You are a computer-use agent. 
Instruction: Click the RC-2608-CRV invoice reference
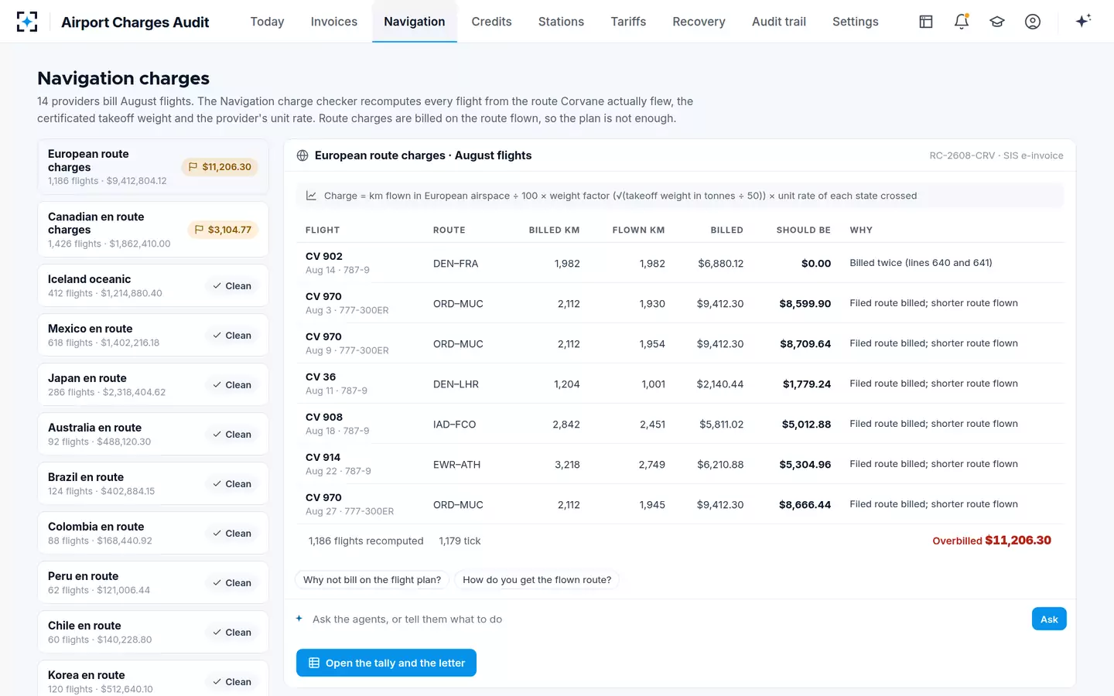996,155
